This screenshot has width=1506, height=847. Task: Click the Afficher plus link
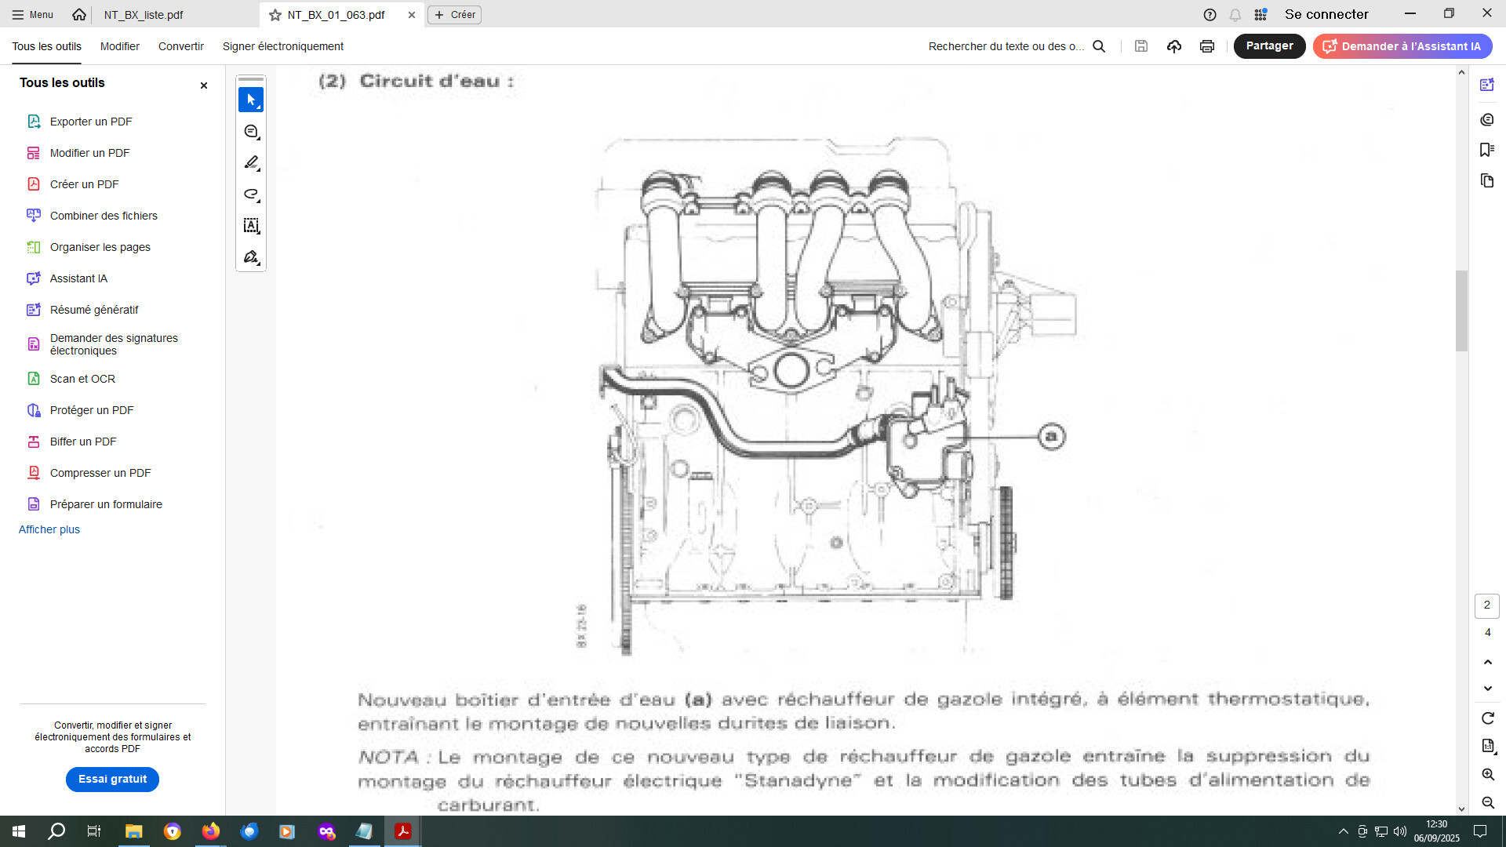pyautogui.click(x=49, y=529)
